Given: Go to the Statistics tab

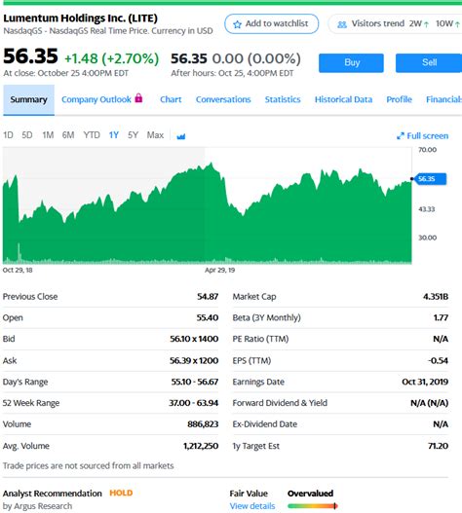Looking at the screenshot, I should 283,99.
